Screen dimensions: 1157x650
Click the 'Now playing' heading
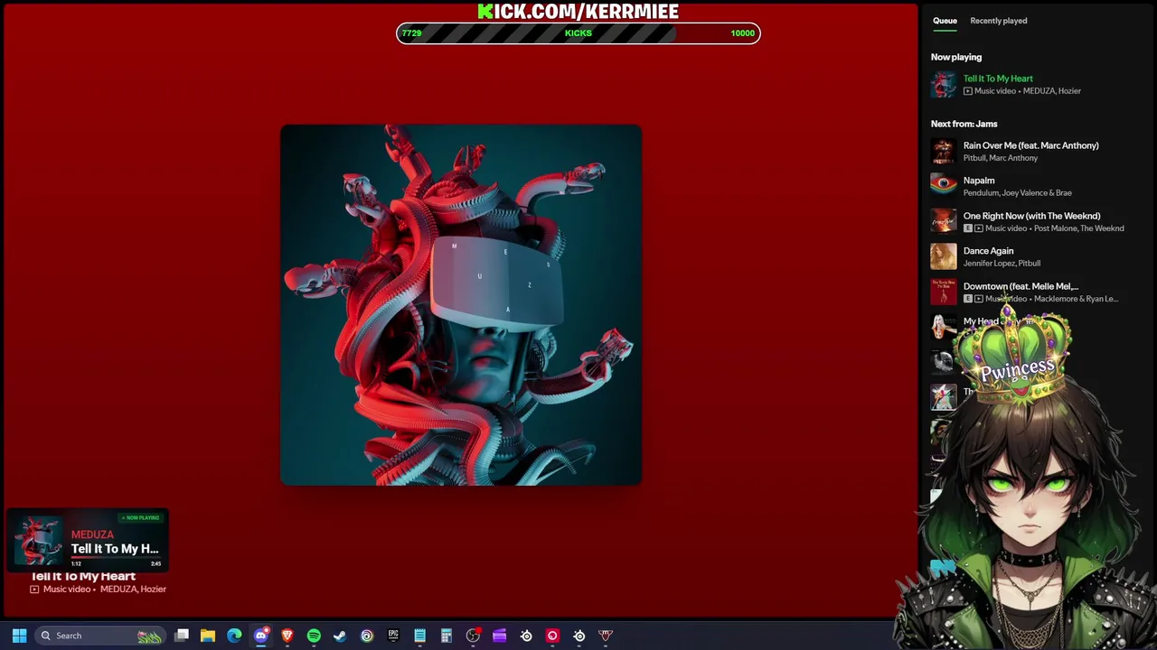[x=956, y=57]
